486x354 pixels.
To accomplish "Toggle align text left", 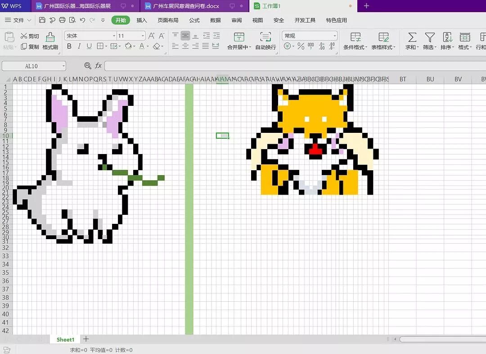I will pyautogui.click(x=175, y=46).
